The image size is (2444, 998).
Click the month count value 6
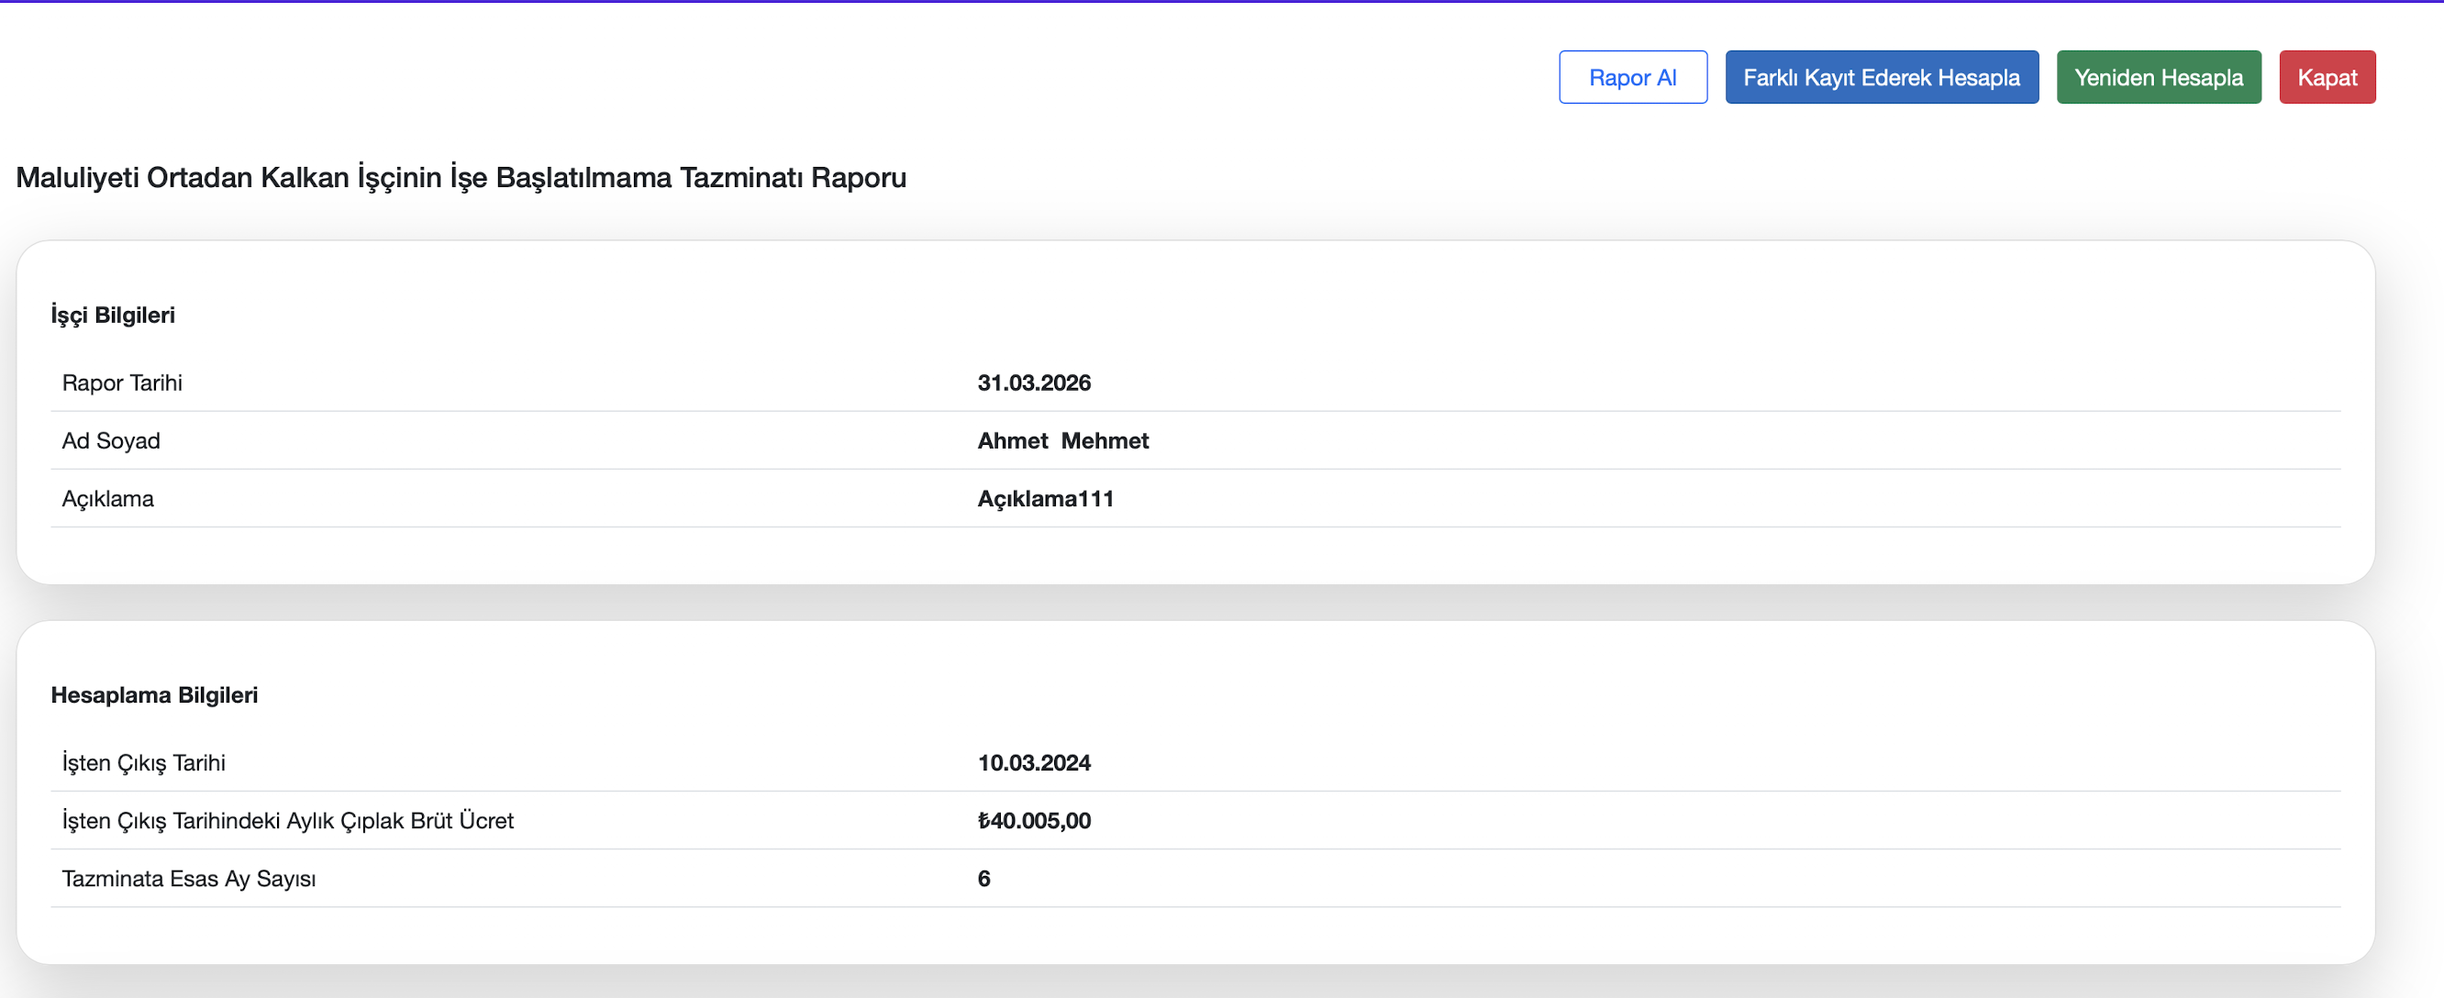point(983,879)
